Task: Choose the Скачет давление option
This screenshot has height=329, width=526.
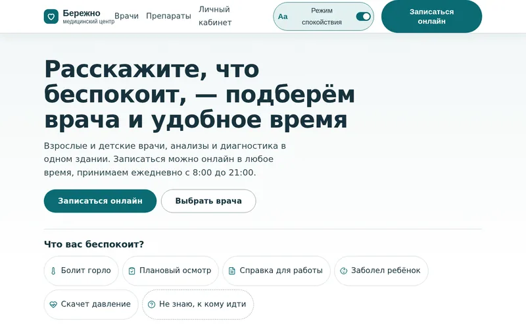Action: 91,305
